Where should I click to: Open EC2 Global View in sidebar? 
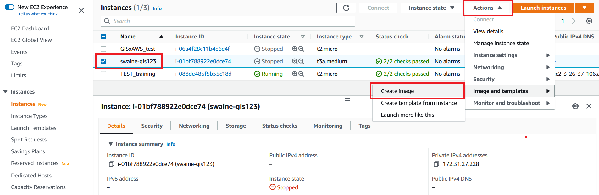(31, 40)
